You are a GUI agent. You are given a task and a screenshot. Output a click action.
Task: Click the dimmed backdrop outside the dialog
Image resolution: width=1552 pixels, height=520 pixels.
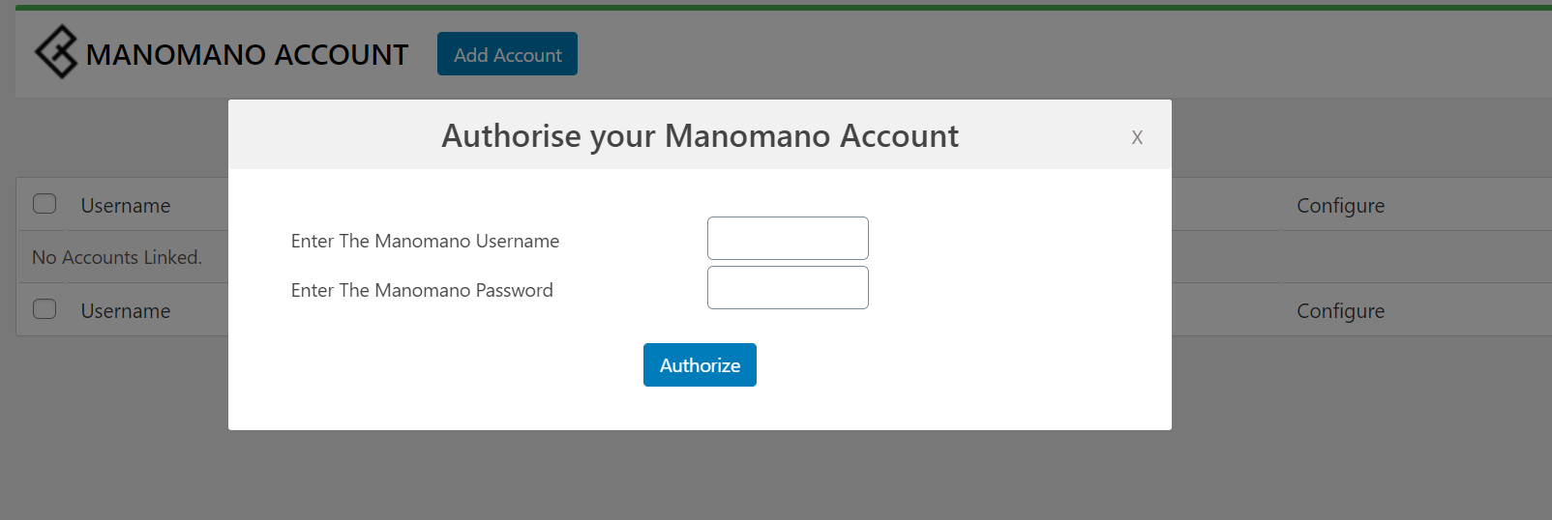774,474
